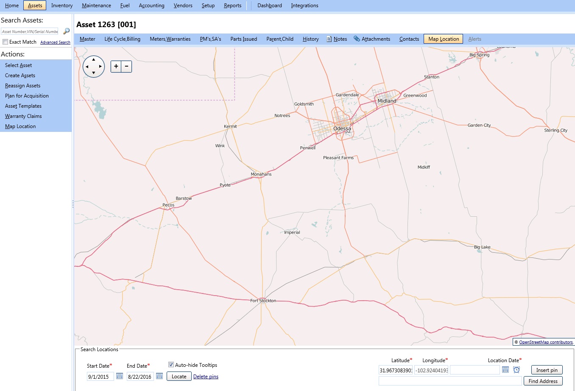
Task: Click the Latitude input field
Action: (x=396, y=370)
